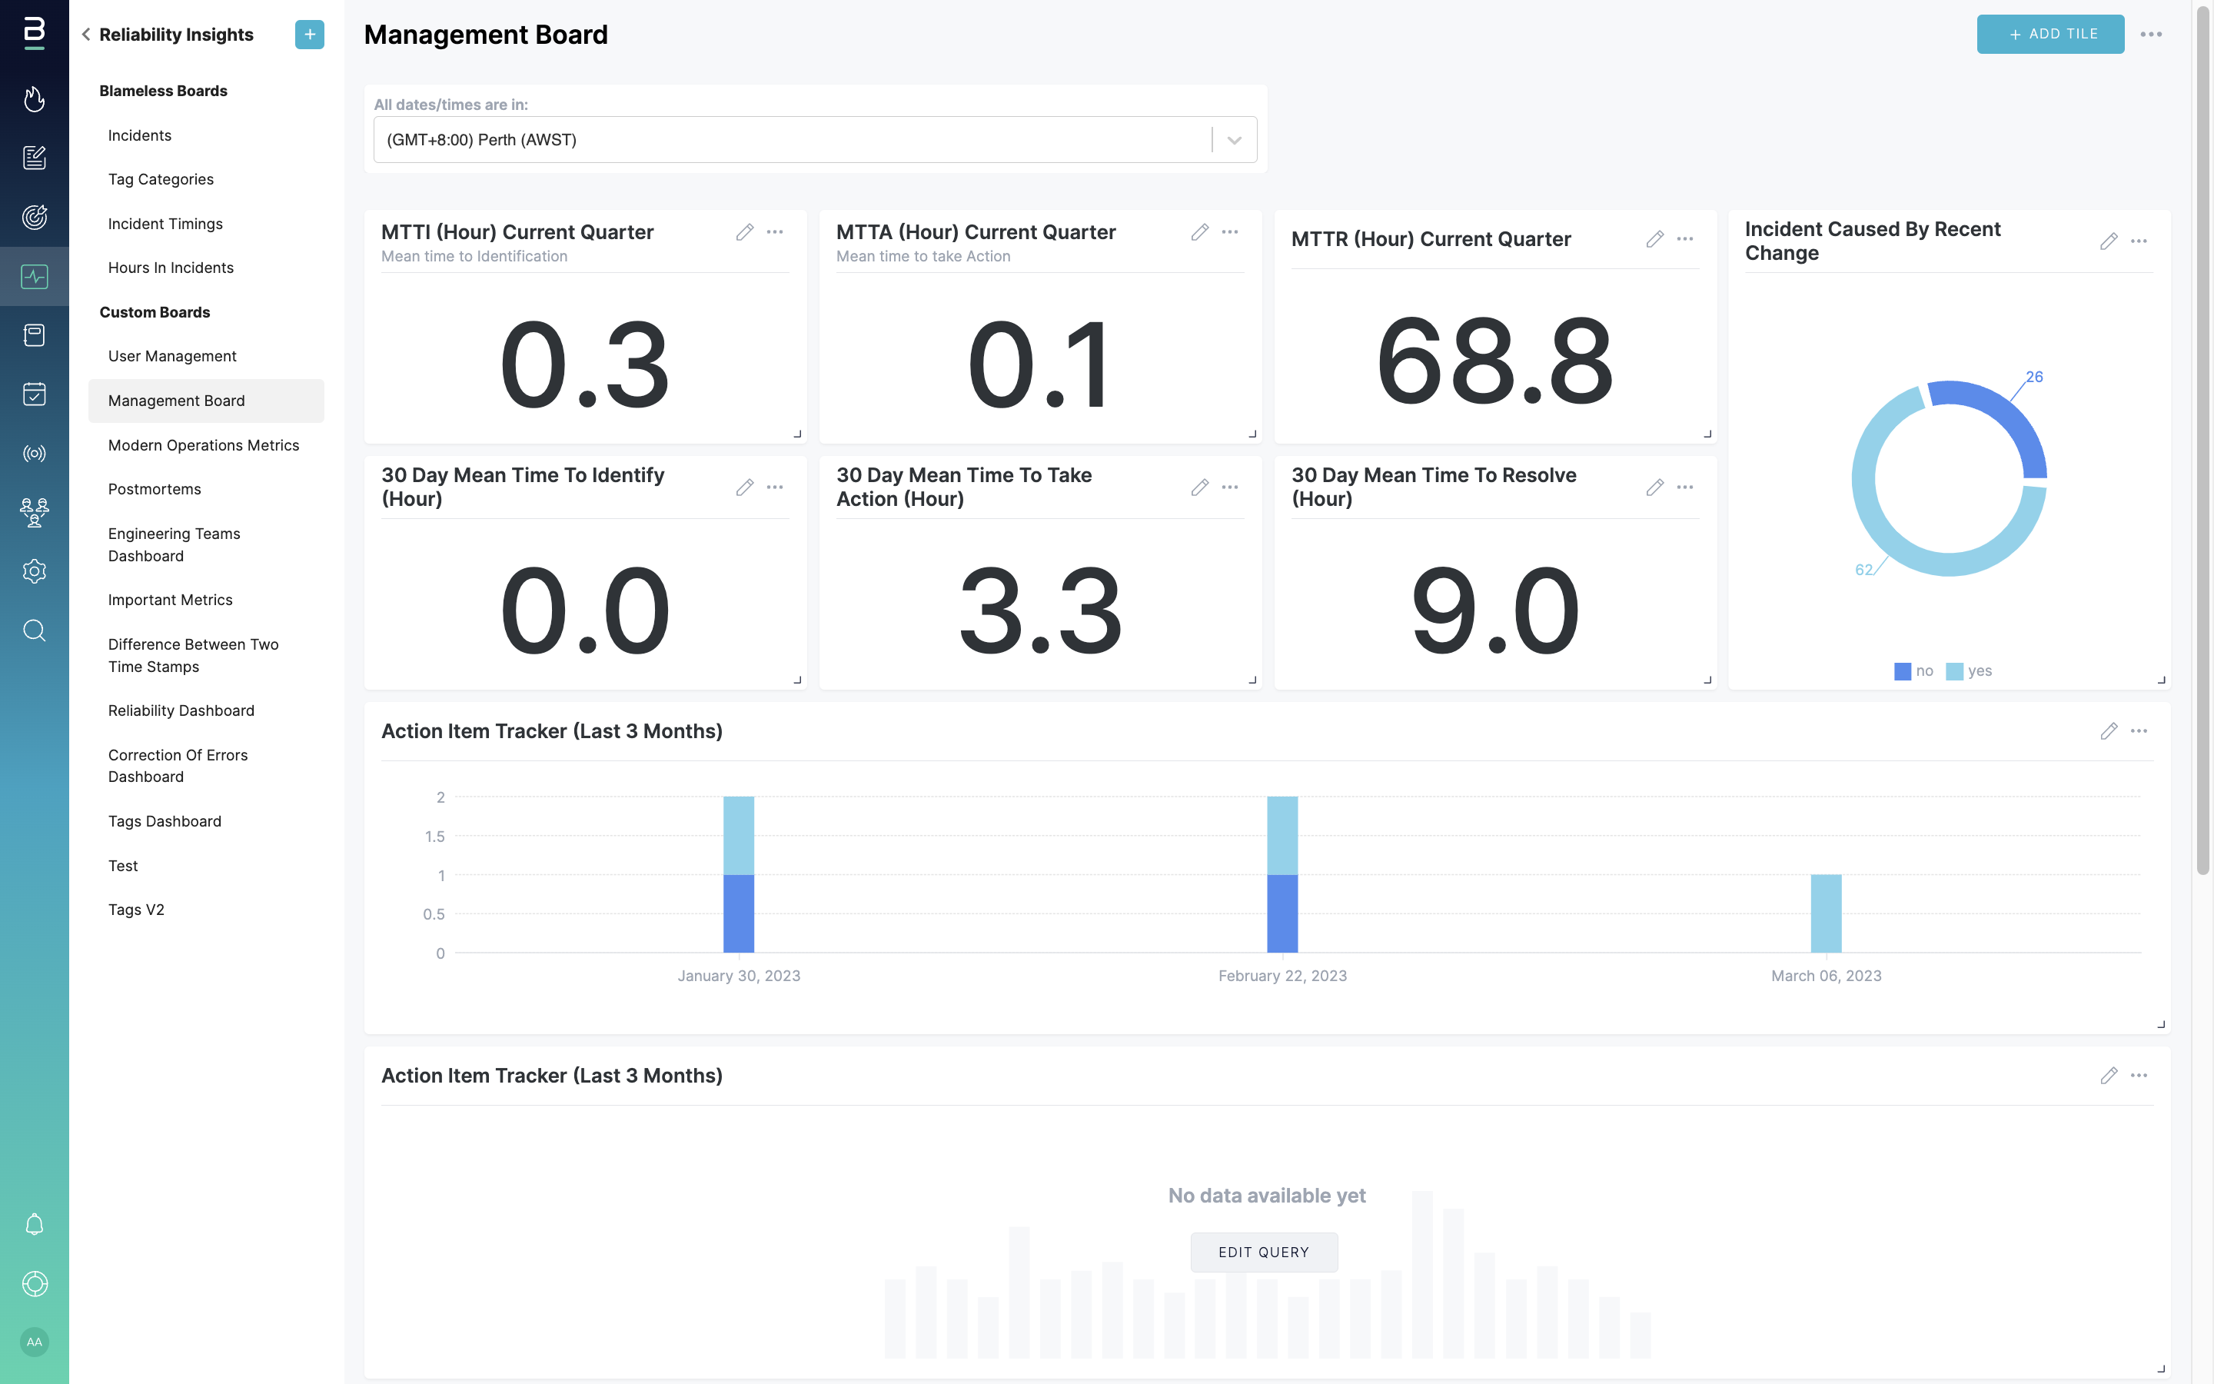Image resolution: width=2214 pixels, height=1384 pixels.
Task: Open the incidents flame icon in sidebar
Action: [x=34, y=99]
